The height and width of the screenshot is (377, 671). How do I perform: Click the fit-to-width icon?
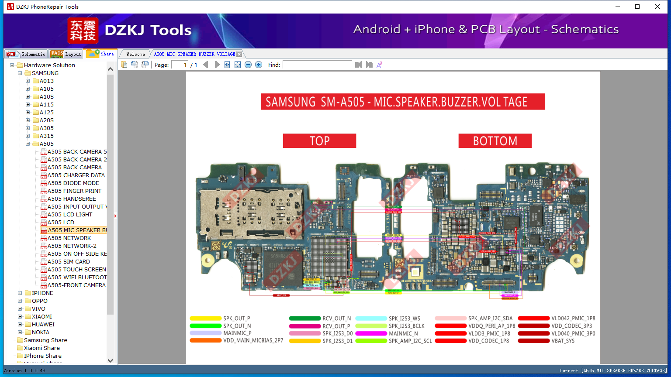point(227,65)
